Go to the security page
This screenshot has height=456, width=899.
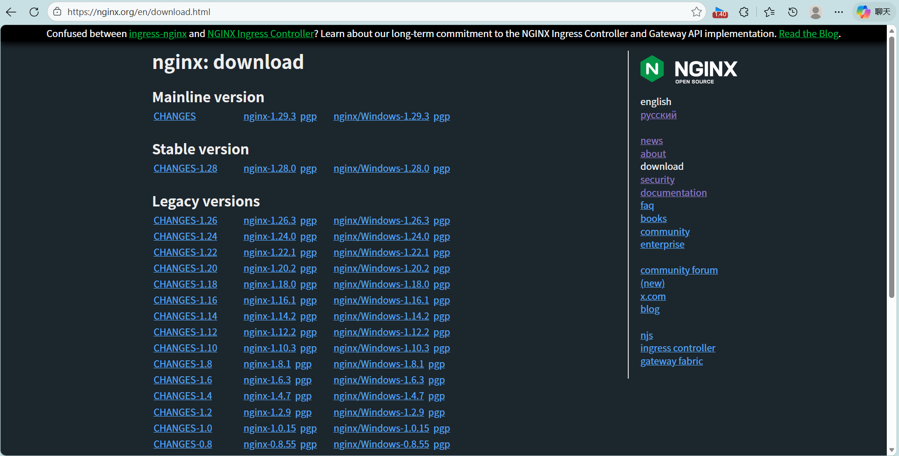point(657,180)
